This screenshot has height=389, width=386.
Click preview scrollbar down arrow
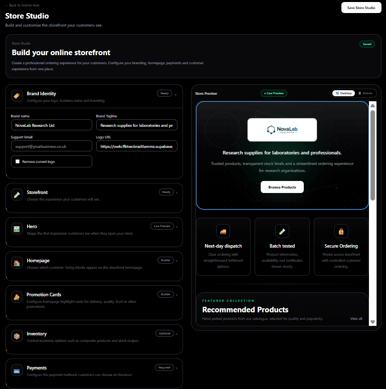pos(372,322)
